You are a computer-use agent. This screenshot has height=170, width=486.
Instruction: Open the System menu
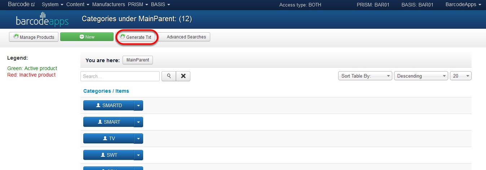53,5
